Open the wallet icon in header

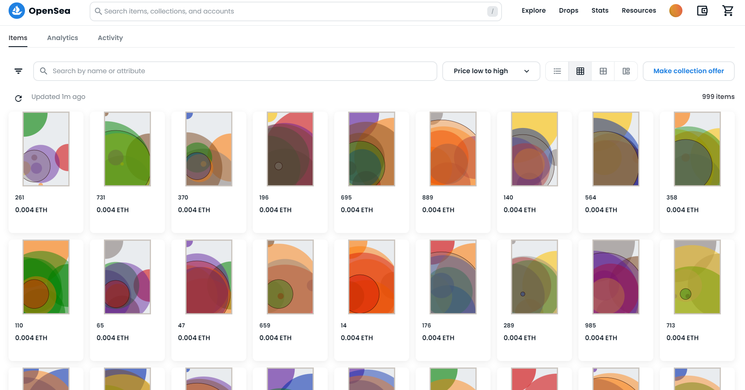(702, 11)
